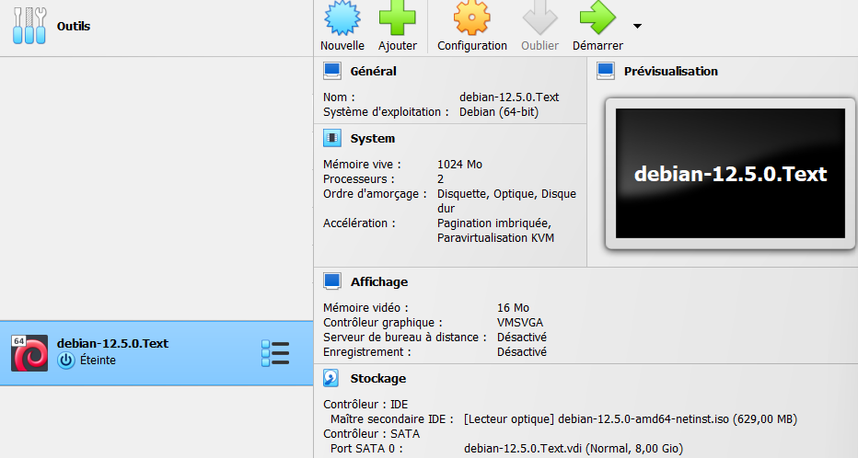Click the Affichage section monitor icon
Screen dimensions: 858x458
(x=332, y=281)
